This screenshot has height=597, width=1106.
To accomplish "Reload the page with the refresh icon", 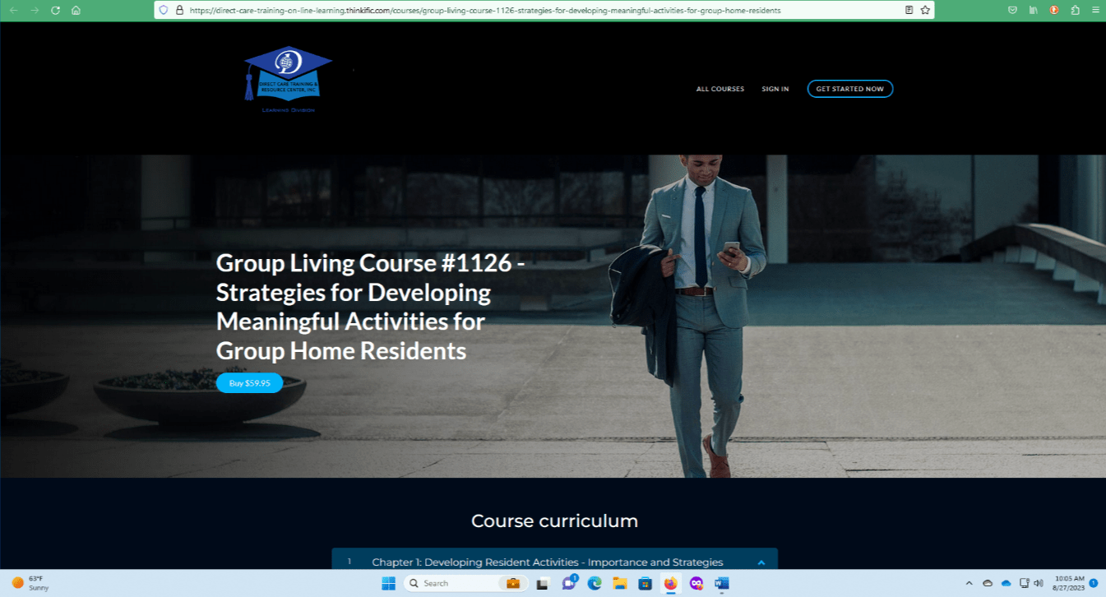I will (55, 11).
